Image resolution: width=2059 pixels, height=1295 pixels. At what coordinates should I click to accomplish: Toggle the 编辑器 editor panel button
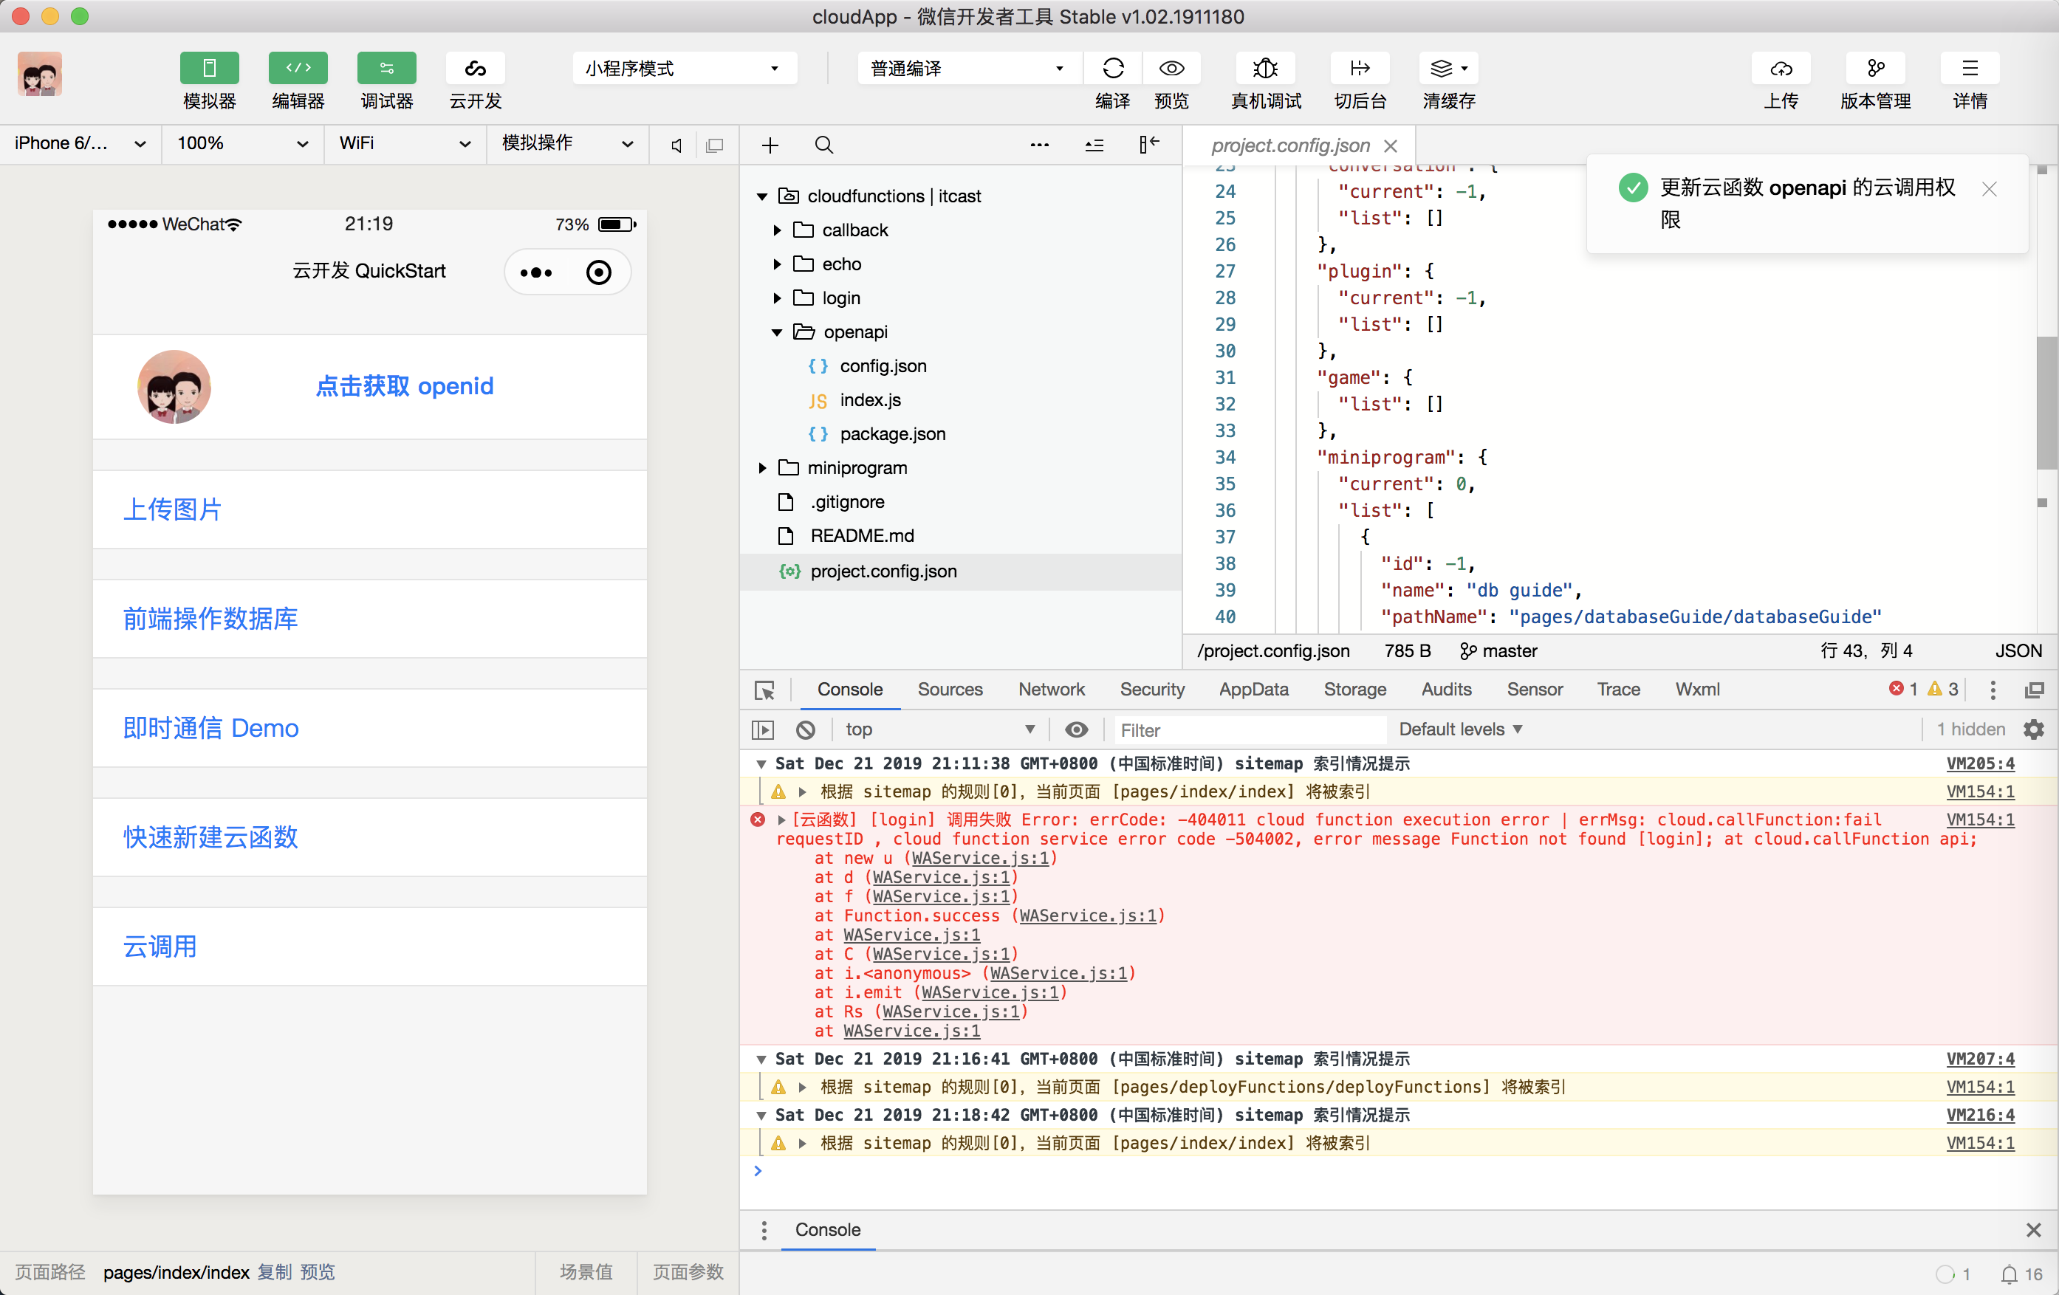click(298, 69)
